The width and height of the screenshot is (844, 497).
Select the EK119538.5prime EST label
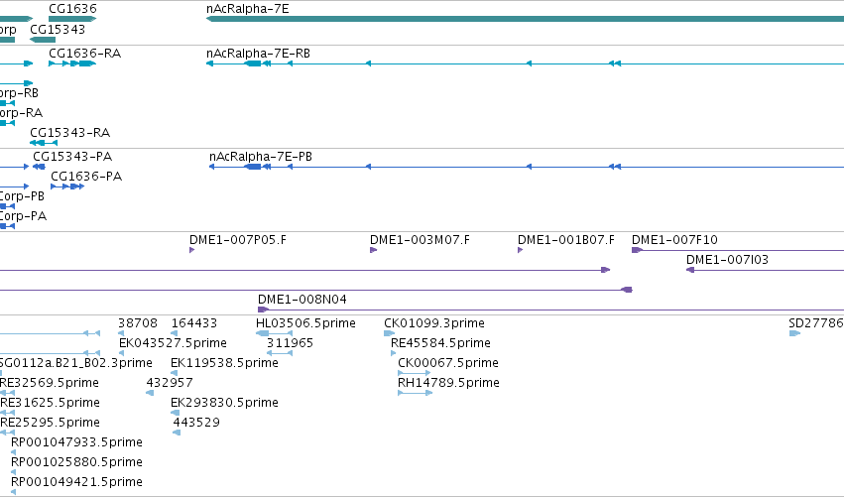(224, 363)
